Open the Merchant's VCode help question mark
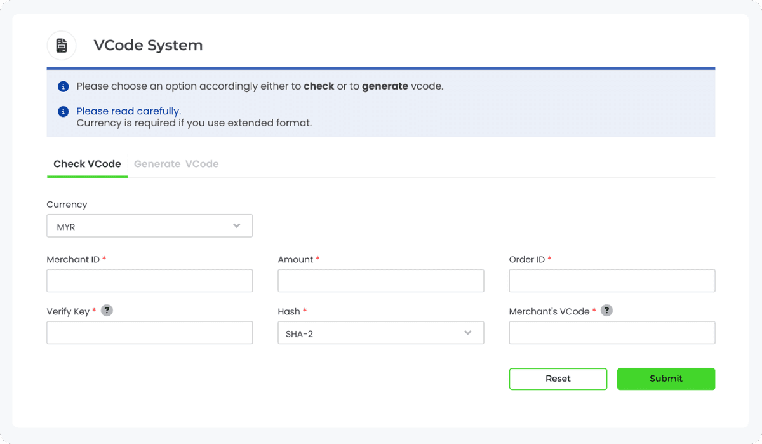 click(606, 310)
